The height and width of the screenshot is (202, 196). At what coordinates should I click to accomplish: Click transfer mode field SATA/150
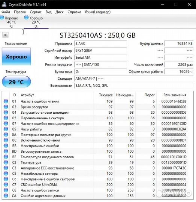[100, 65]
